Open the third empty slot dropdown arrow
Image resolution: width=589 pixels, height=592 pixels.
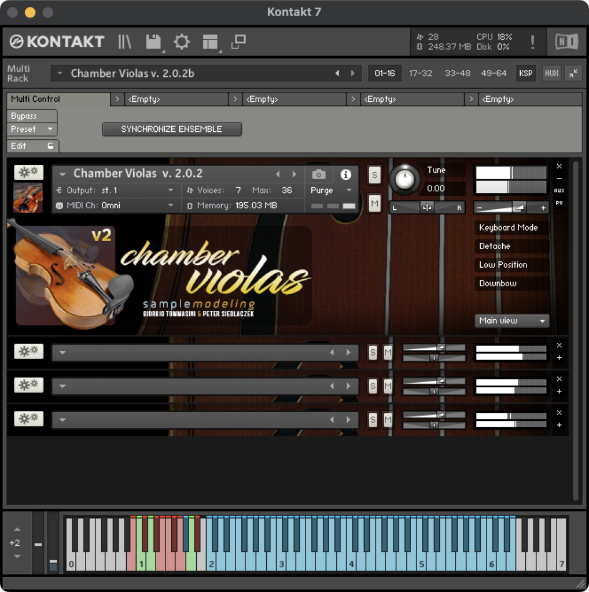point(62,386)
